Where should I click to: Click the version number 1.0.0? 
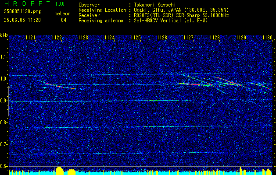60,3
